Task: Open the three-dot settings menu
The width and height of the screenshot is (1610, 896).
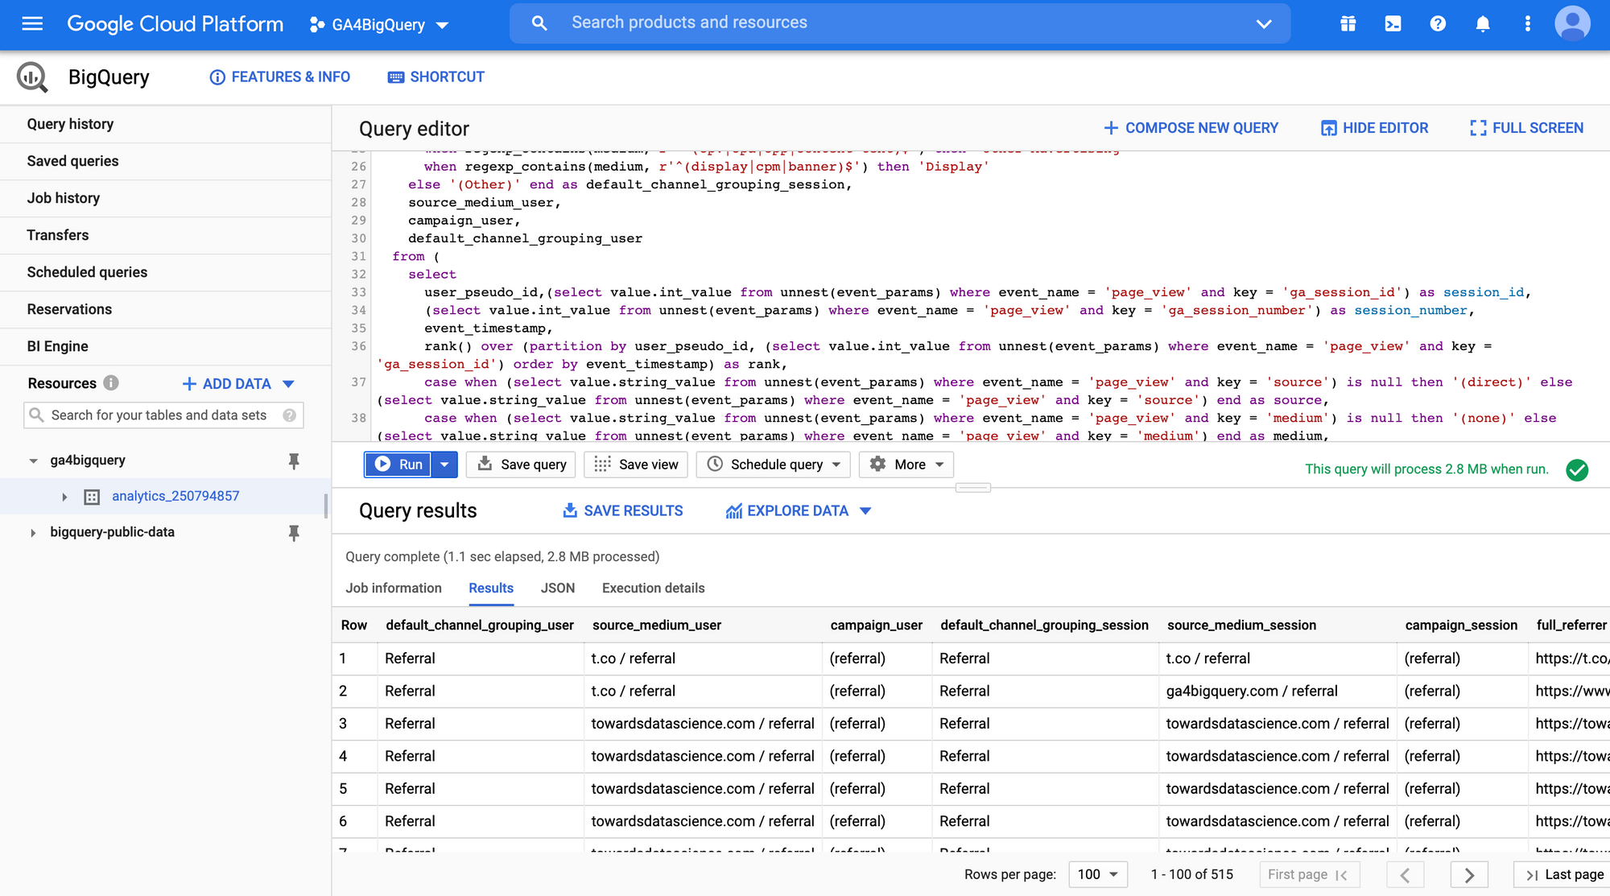Action: pyautogui.click(x=1527, y=23)
